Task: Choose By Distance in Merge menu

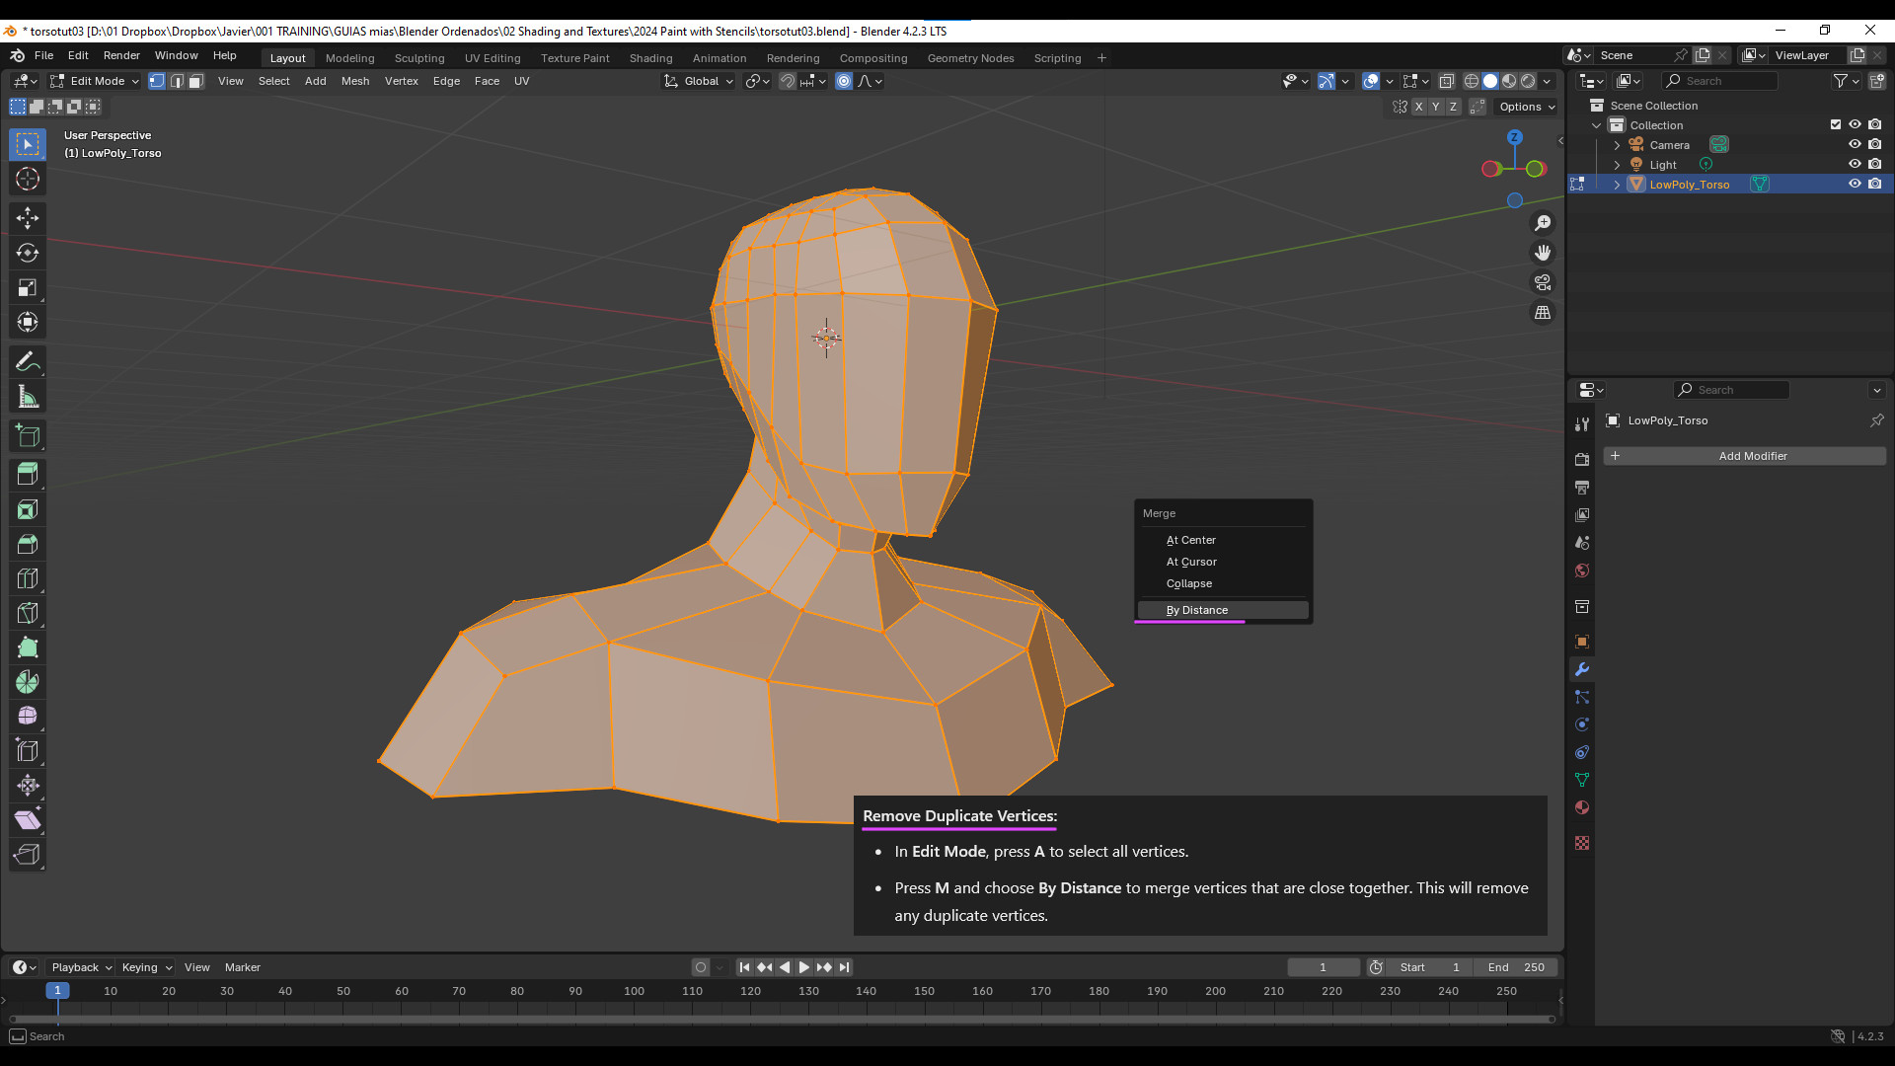Action: pos(1223,610)
